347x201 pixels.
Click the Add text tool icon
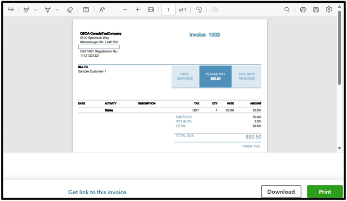pyautogui.click(x=86, y=10)
